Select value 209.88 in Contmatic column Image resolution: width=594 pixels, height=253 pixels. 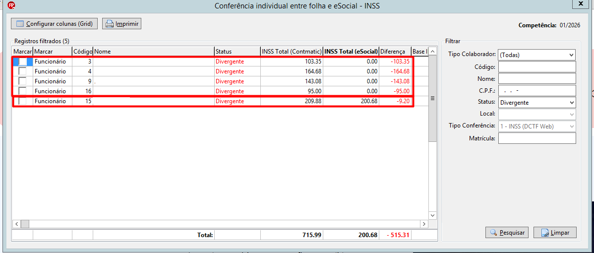[312, 101]
